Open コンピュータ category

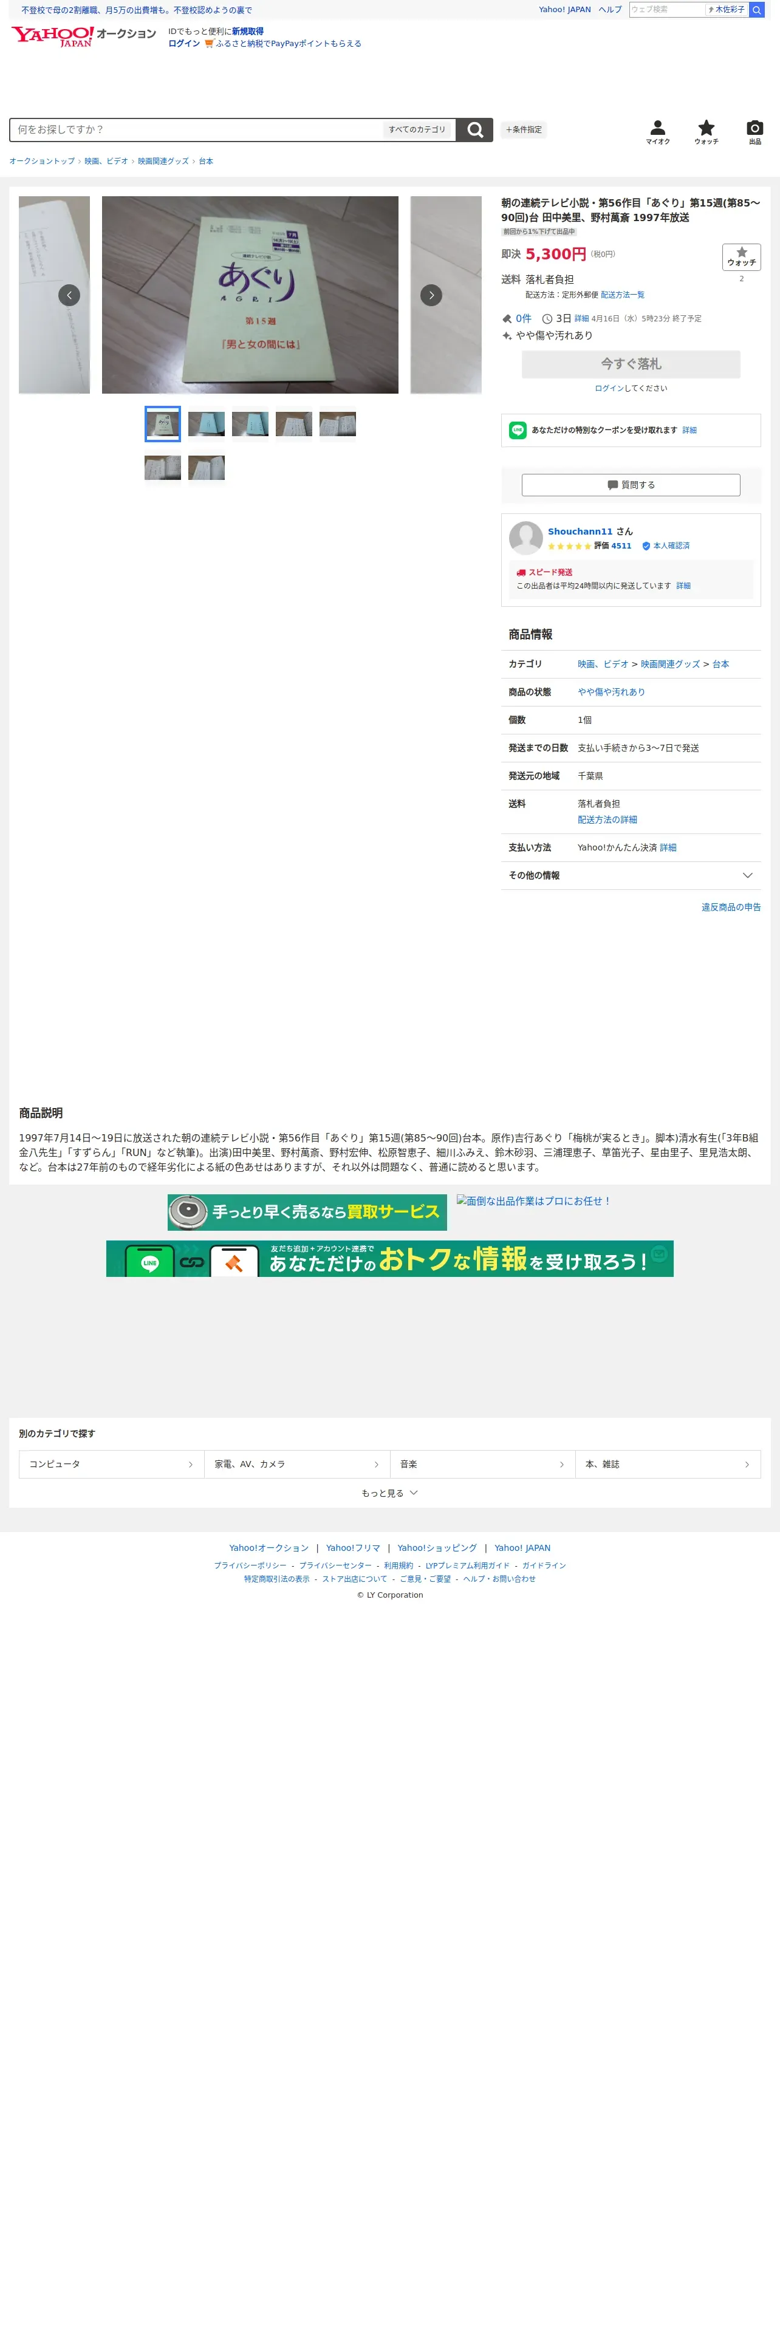coord(112,1464)
